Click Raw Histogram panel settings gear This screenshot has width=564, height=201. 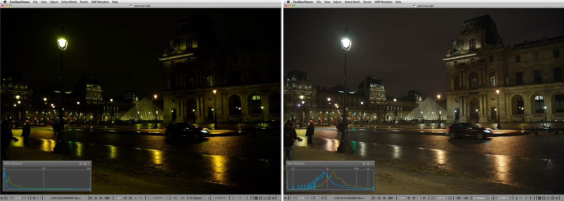click(x=364, y=164)
